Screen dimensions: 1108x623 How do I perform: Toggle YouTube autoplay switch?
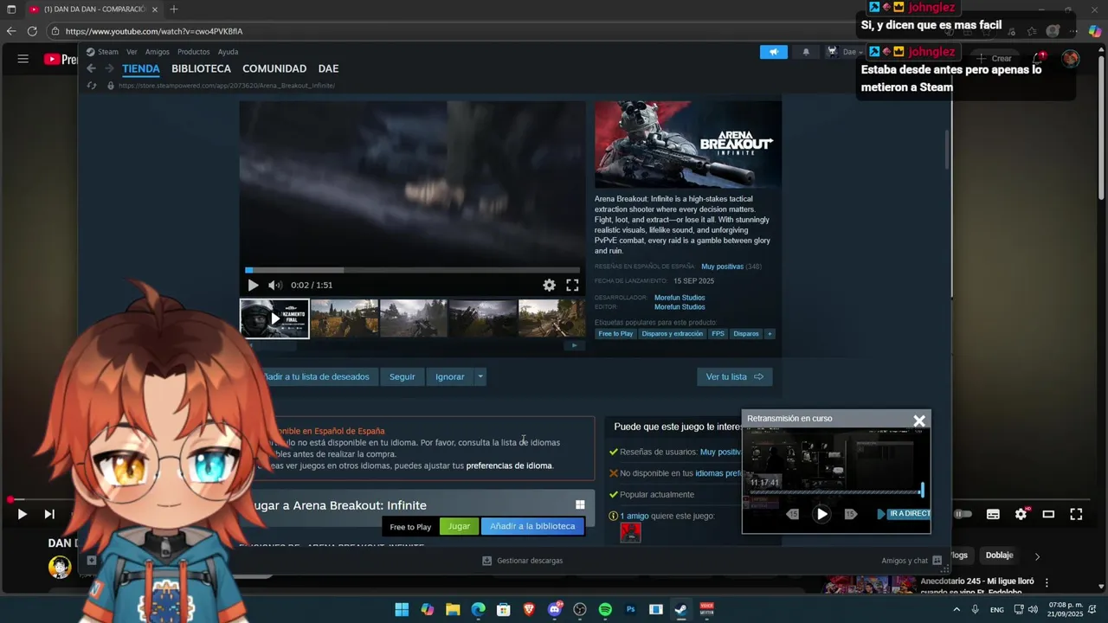coord(963,514)
